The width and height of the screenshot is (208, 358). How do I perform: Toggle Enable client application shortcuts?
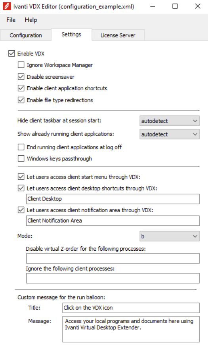21,88
